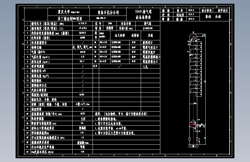Image resolution: width=250 pixels, height=162 pixels.
Task: Click the 初步设计 design stage value
Action: point(223,10)
